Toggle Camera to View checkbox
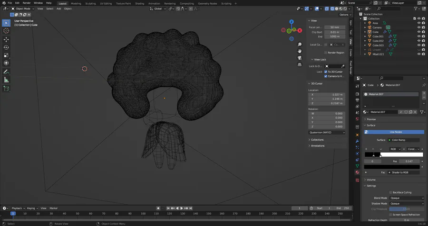This screenshot has width=428, height=226. point(326,76)
